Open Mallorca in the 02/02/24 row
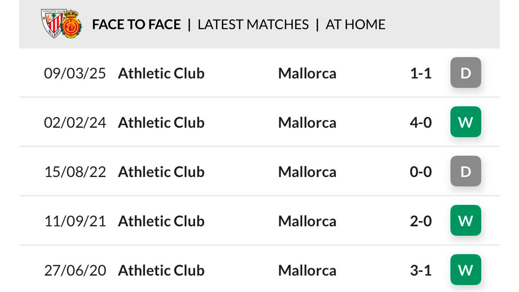This screenshot has width=519, height=292. [x=307, y=122]
